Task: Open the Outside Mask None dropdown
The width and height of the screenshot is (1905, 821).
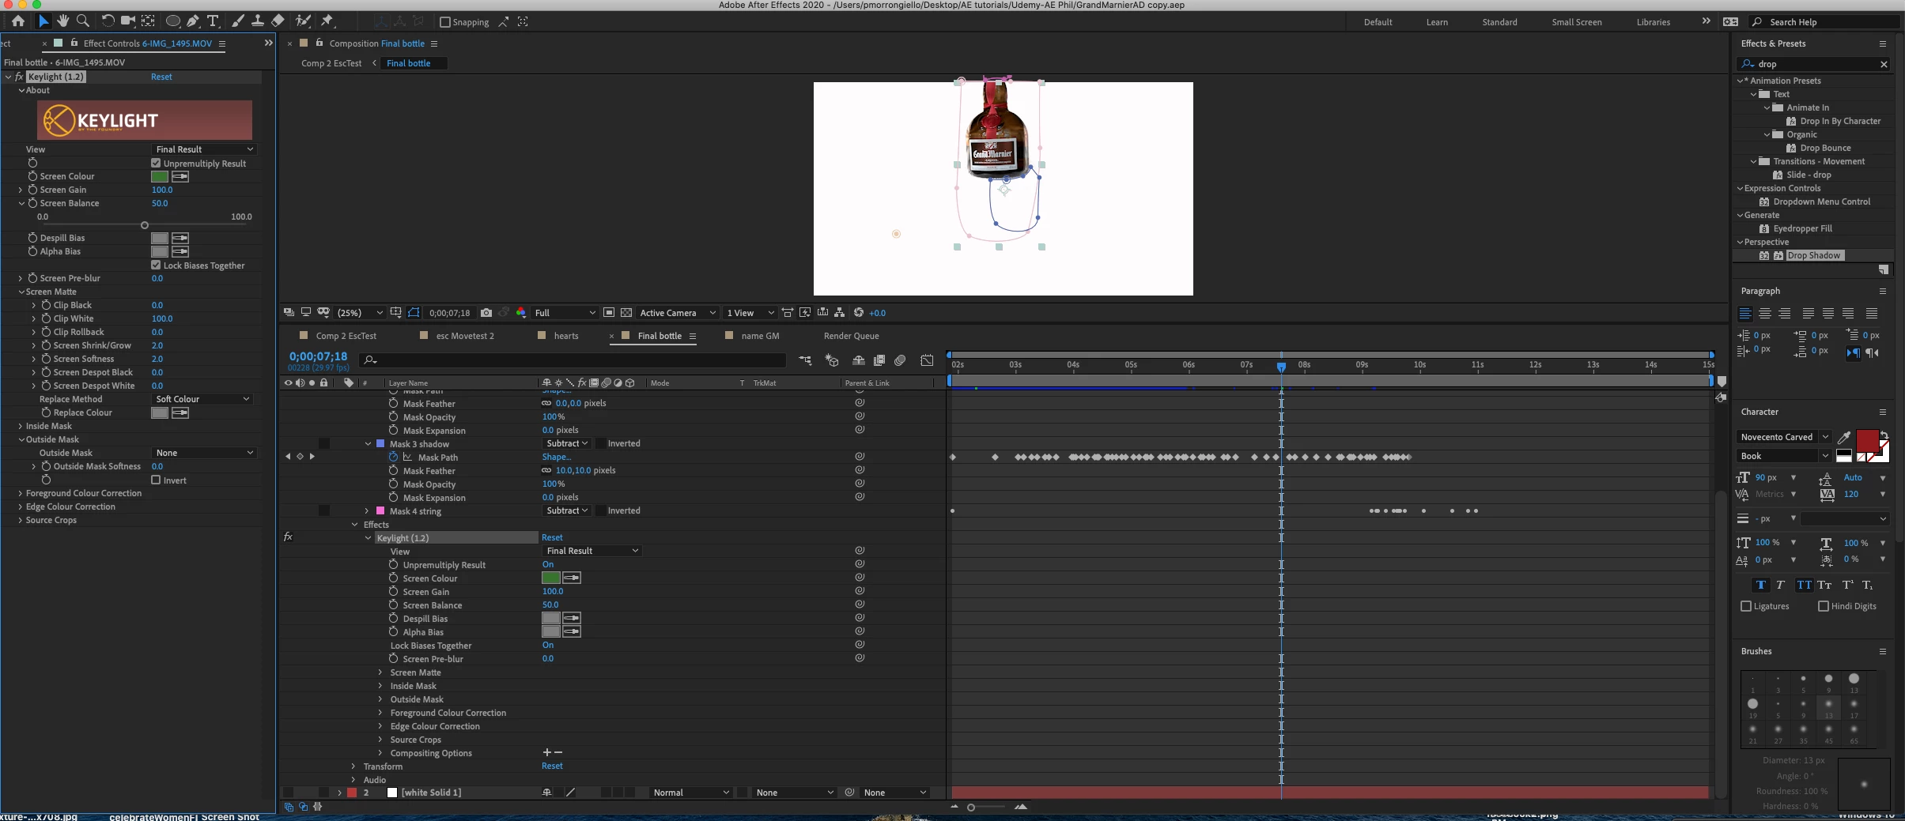Action: pos(204,453)
